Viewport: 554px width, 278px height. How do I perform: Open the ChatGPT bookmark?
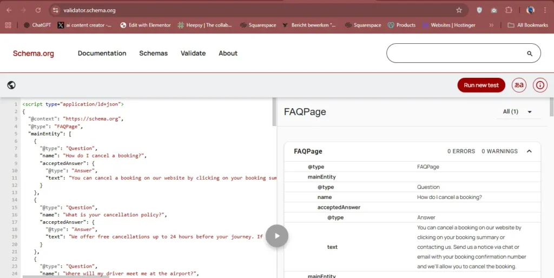tap(37, 25)
